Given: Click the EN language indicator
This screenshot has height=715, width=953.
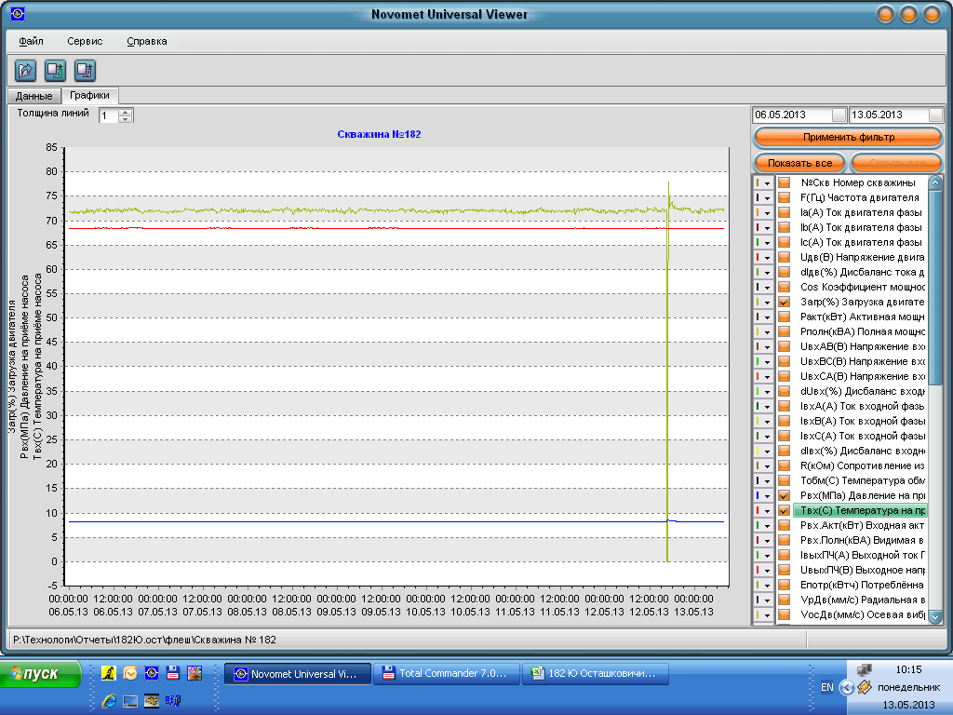Looking at the screenshot, I should point(826,687).
